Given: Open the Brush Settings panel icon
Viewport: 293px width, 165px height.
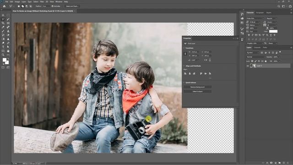Looking at the screenshot, I should tap(242, 29).
